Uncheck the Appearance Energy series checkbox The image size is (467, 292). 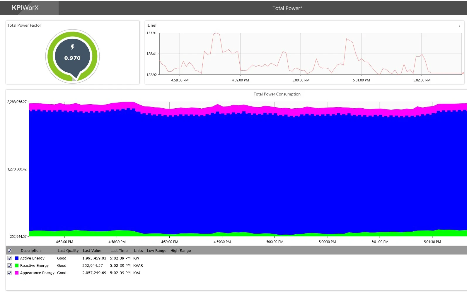pos(10,273)
